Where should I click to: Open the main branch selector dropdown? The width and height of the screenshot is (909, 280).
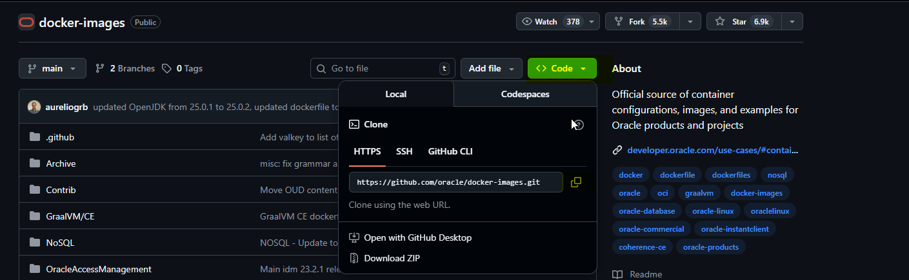[x=52, y=68]
